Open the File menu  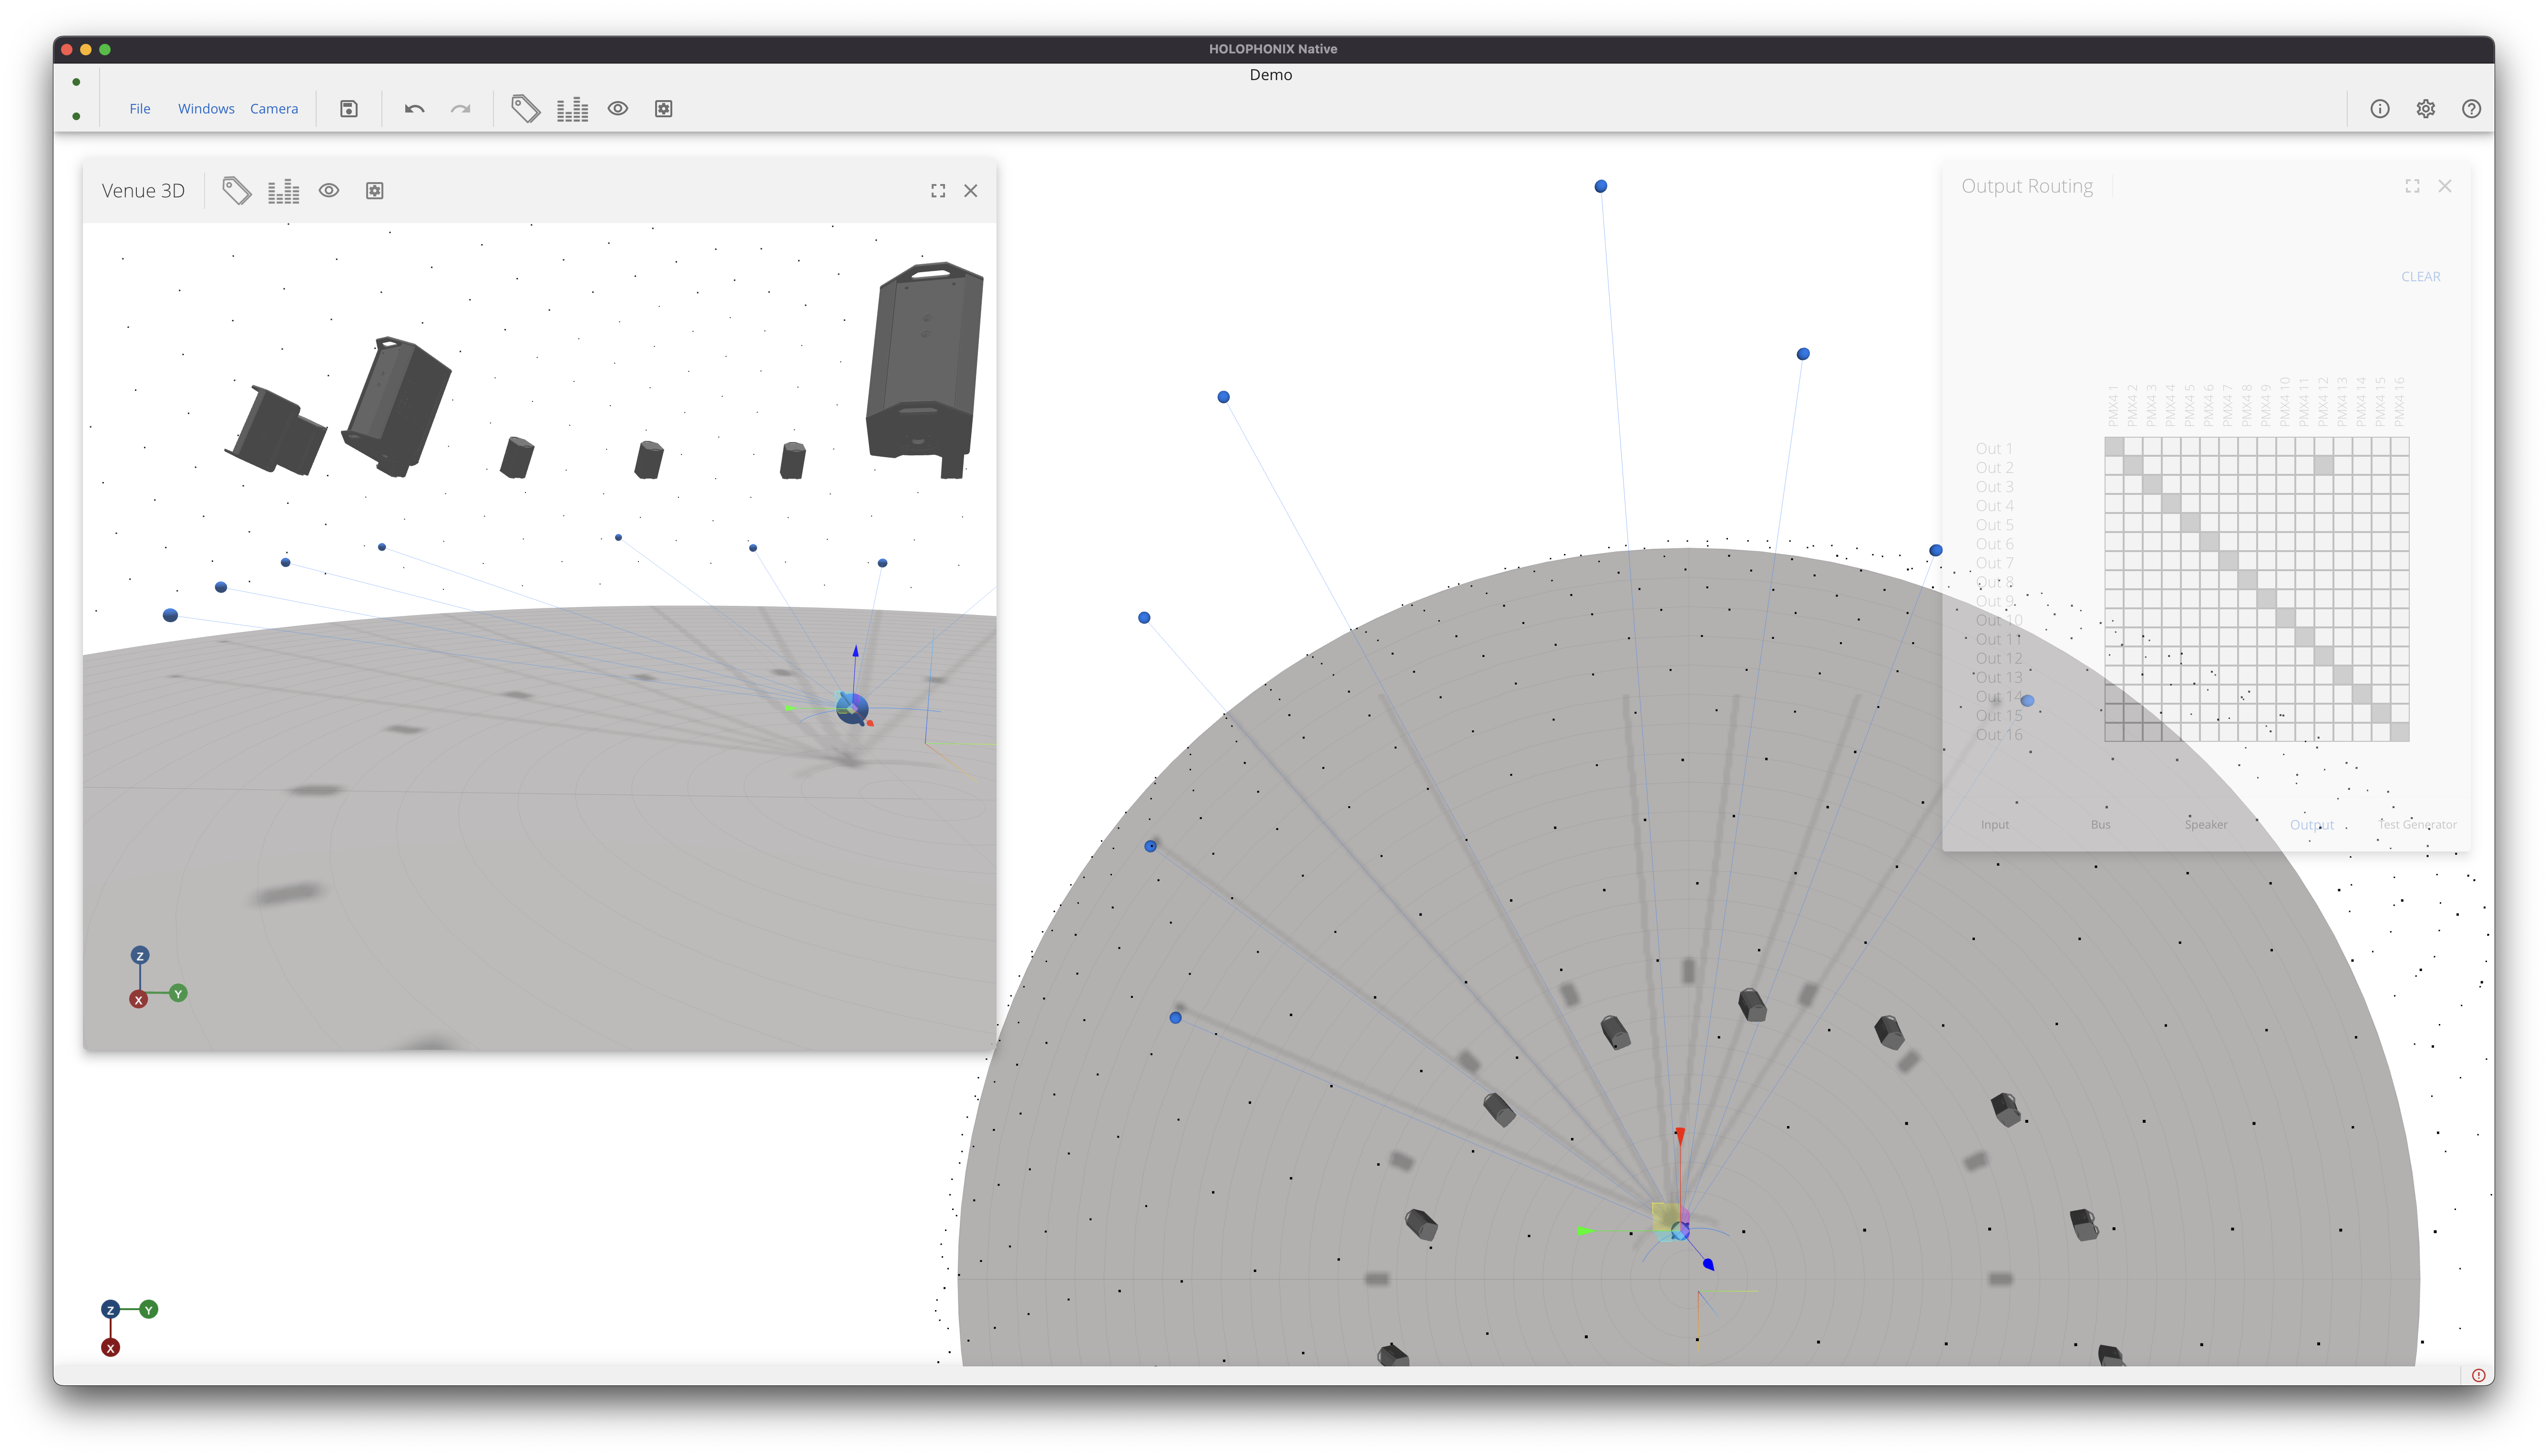[x=140, y=109]
